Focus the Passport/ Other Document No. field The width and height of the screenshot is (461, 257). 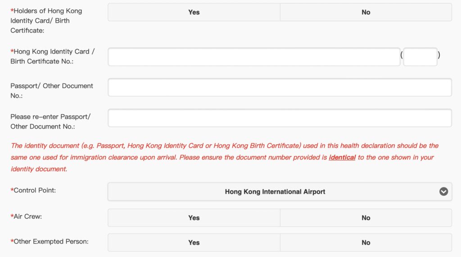coord(280,87)
